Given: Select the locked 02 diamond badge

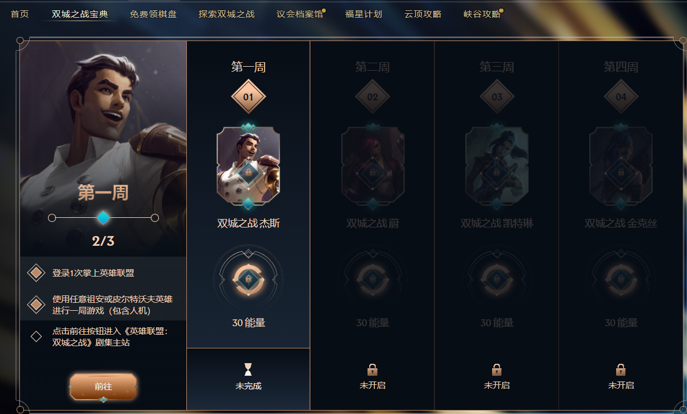Looking at the screenshot, I should tap(373, 97).
